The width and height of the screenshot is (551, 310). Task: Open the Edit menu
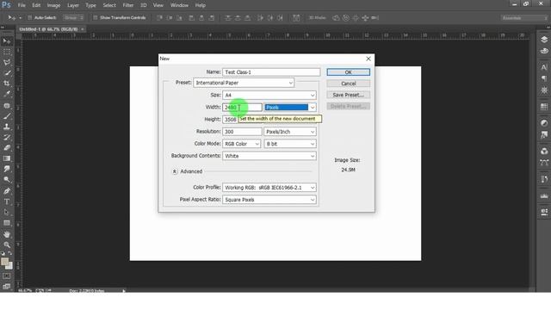36,5
